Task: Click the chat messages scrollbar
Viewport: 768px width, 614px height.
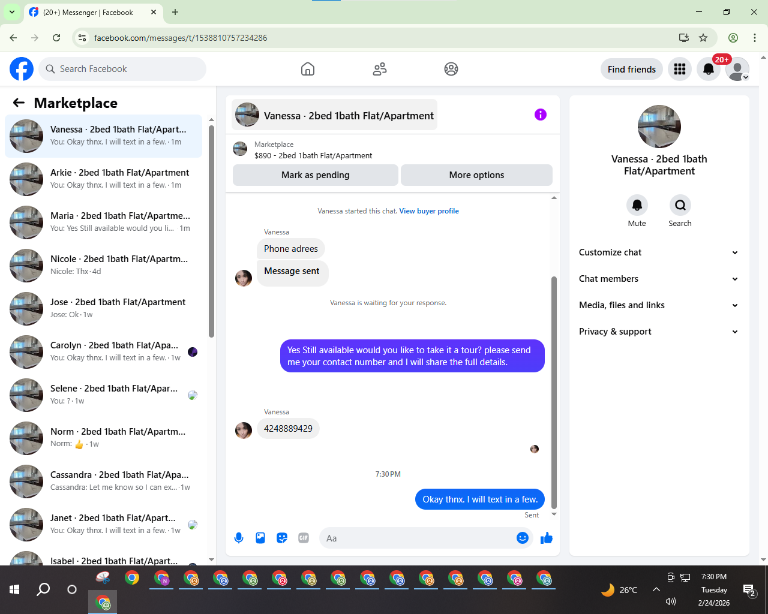Action: coord(554,392)
